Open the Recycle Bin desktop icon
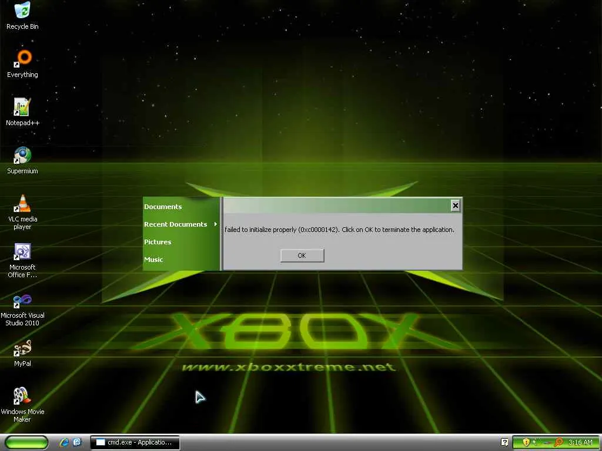The height and width of the screenshot is (451, 602). click(x=23, y=15)
